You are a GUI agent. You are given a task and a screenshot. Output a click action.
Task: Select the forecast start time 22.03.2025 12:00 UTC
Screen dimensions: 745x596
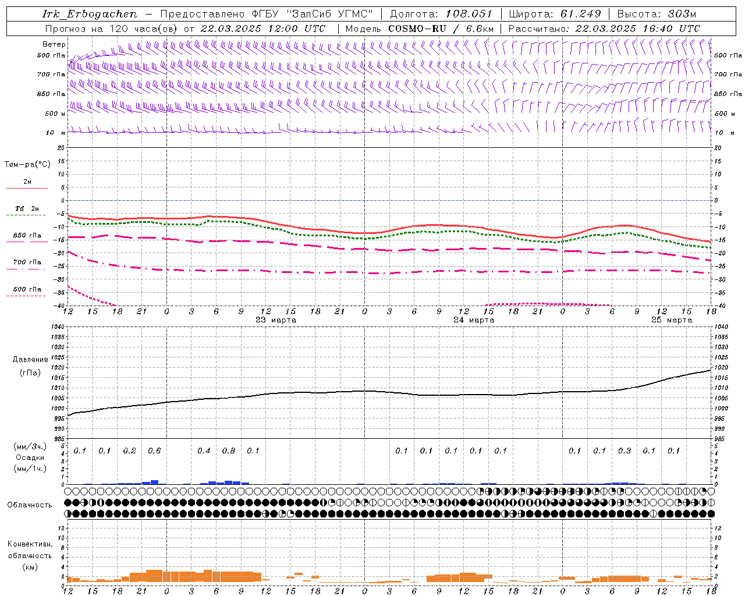point(263,29)
